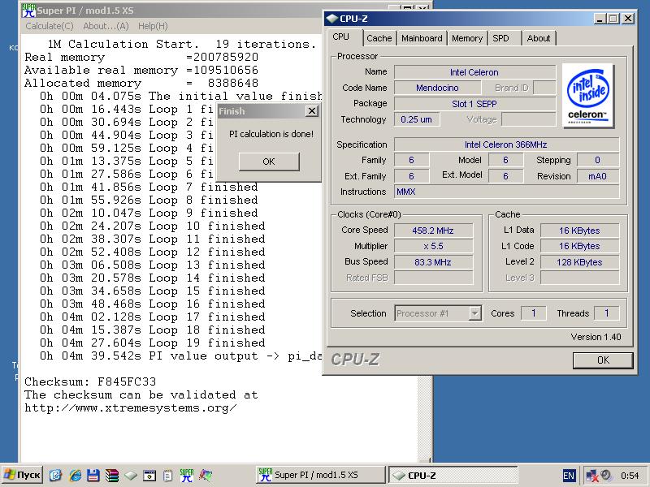650x487 pixels.
Task: Open Show Desktop quick launch icon
Action: pyautogui.click(x=55, y=475)
